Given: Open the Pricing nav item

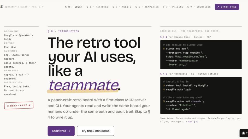Looking at the screenshot, I should [x=173, y=7].
